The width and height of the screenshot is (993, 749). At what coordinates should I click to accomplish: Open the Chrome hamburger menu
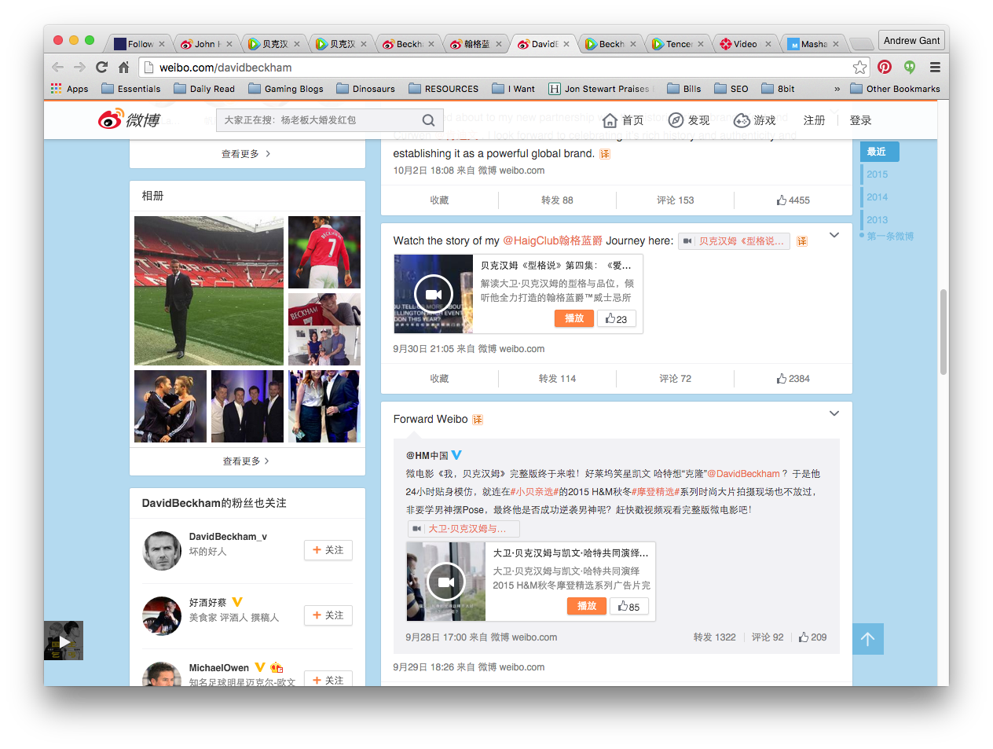tap(935, 67)
